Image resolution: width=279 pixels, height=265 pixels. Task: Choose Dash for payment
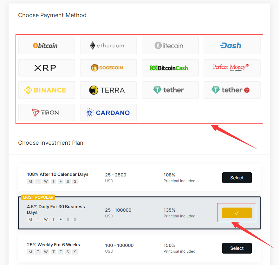coord(232,45)
